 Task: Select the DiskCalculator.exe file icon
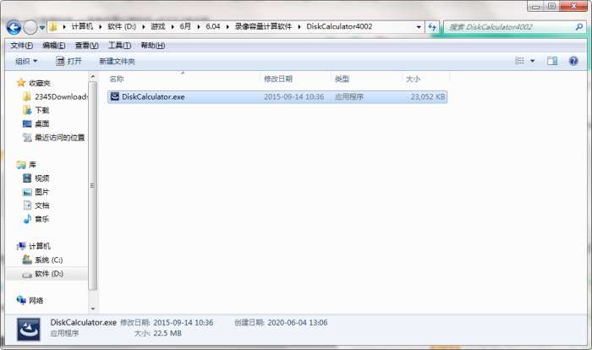point(115,96)
